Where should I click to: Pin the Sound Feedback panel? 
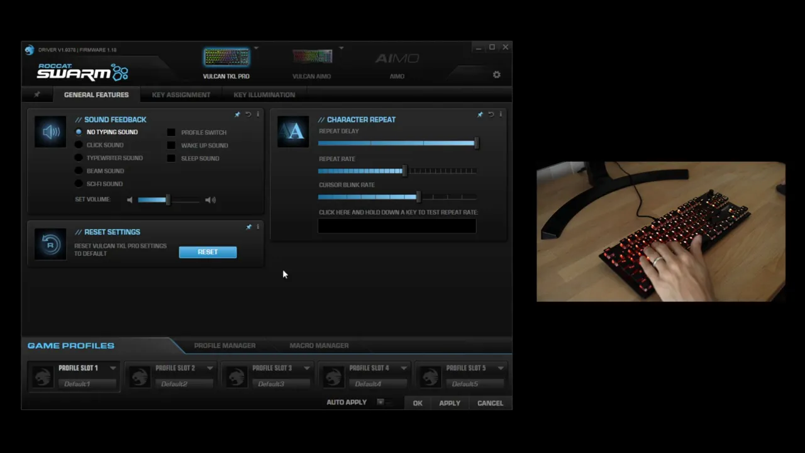point(237,115)
